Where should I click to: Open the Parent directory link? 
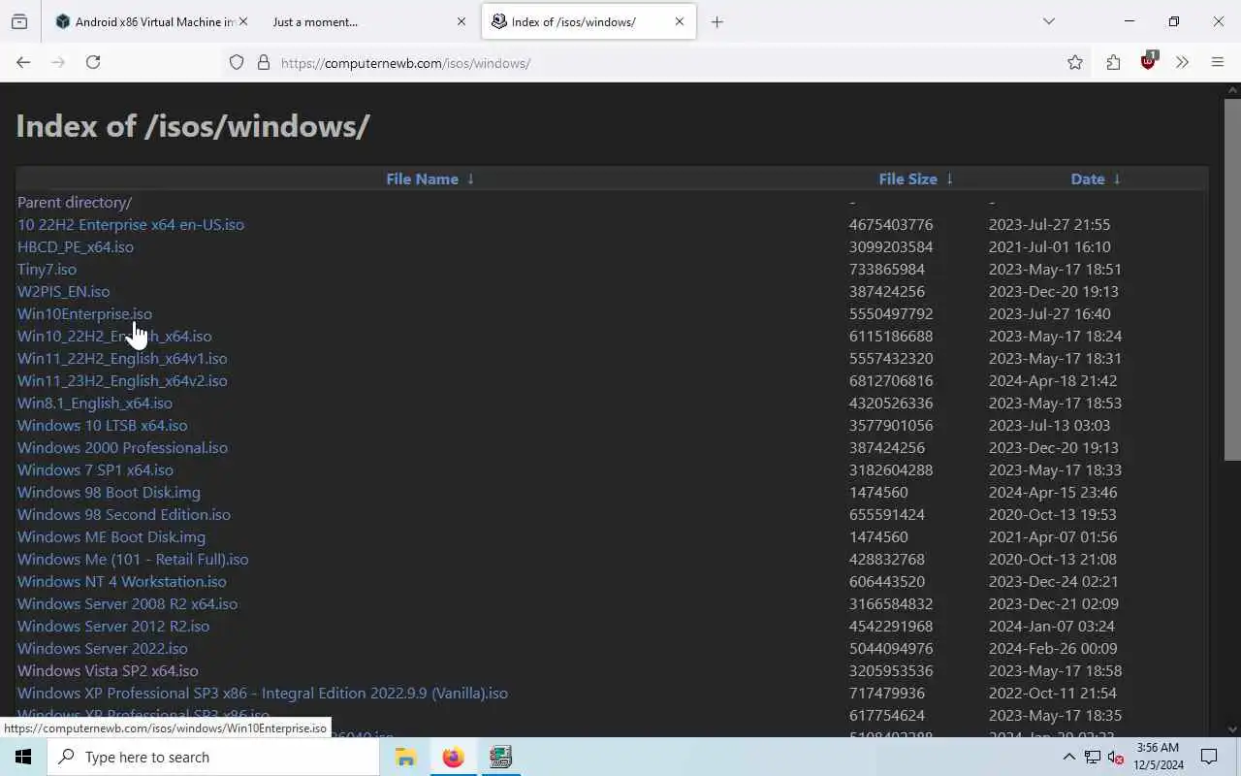click(75, 202)
